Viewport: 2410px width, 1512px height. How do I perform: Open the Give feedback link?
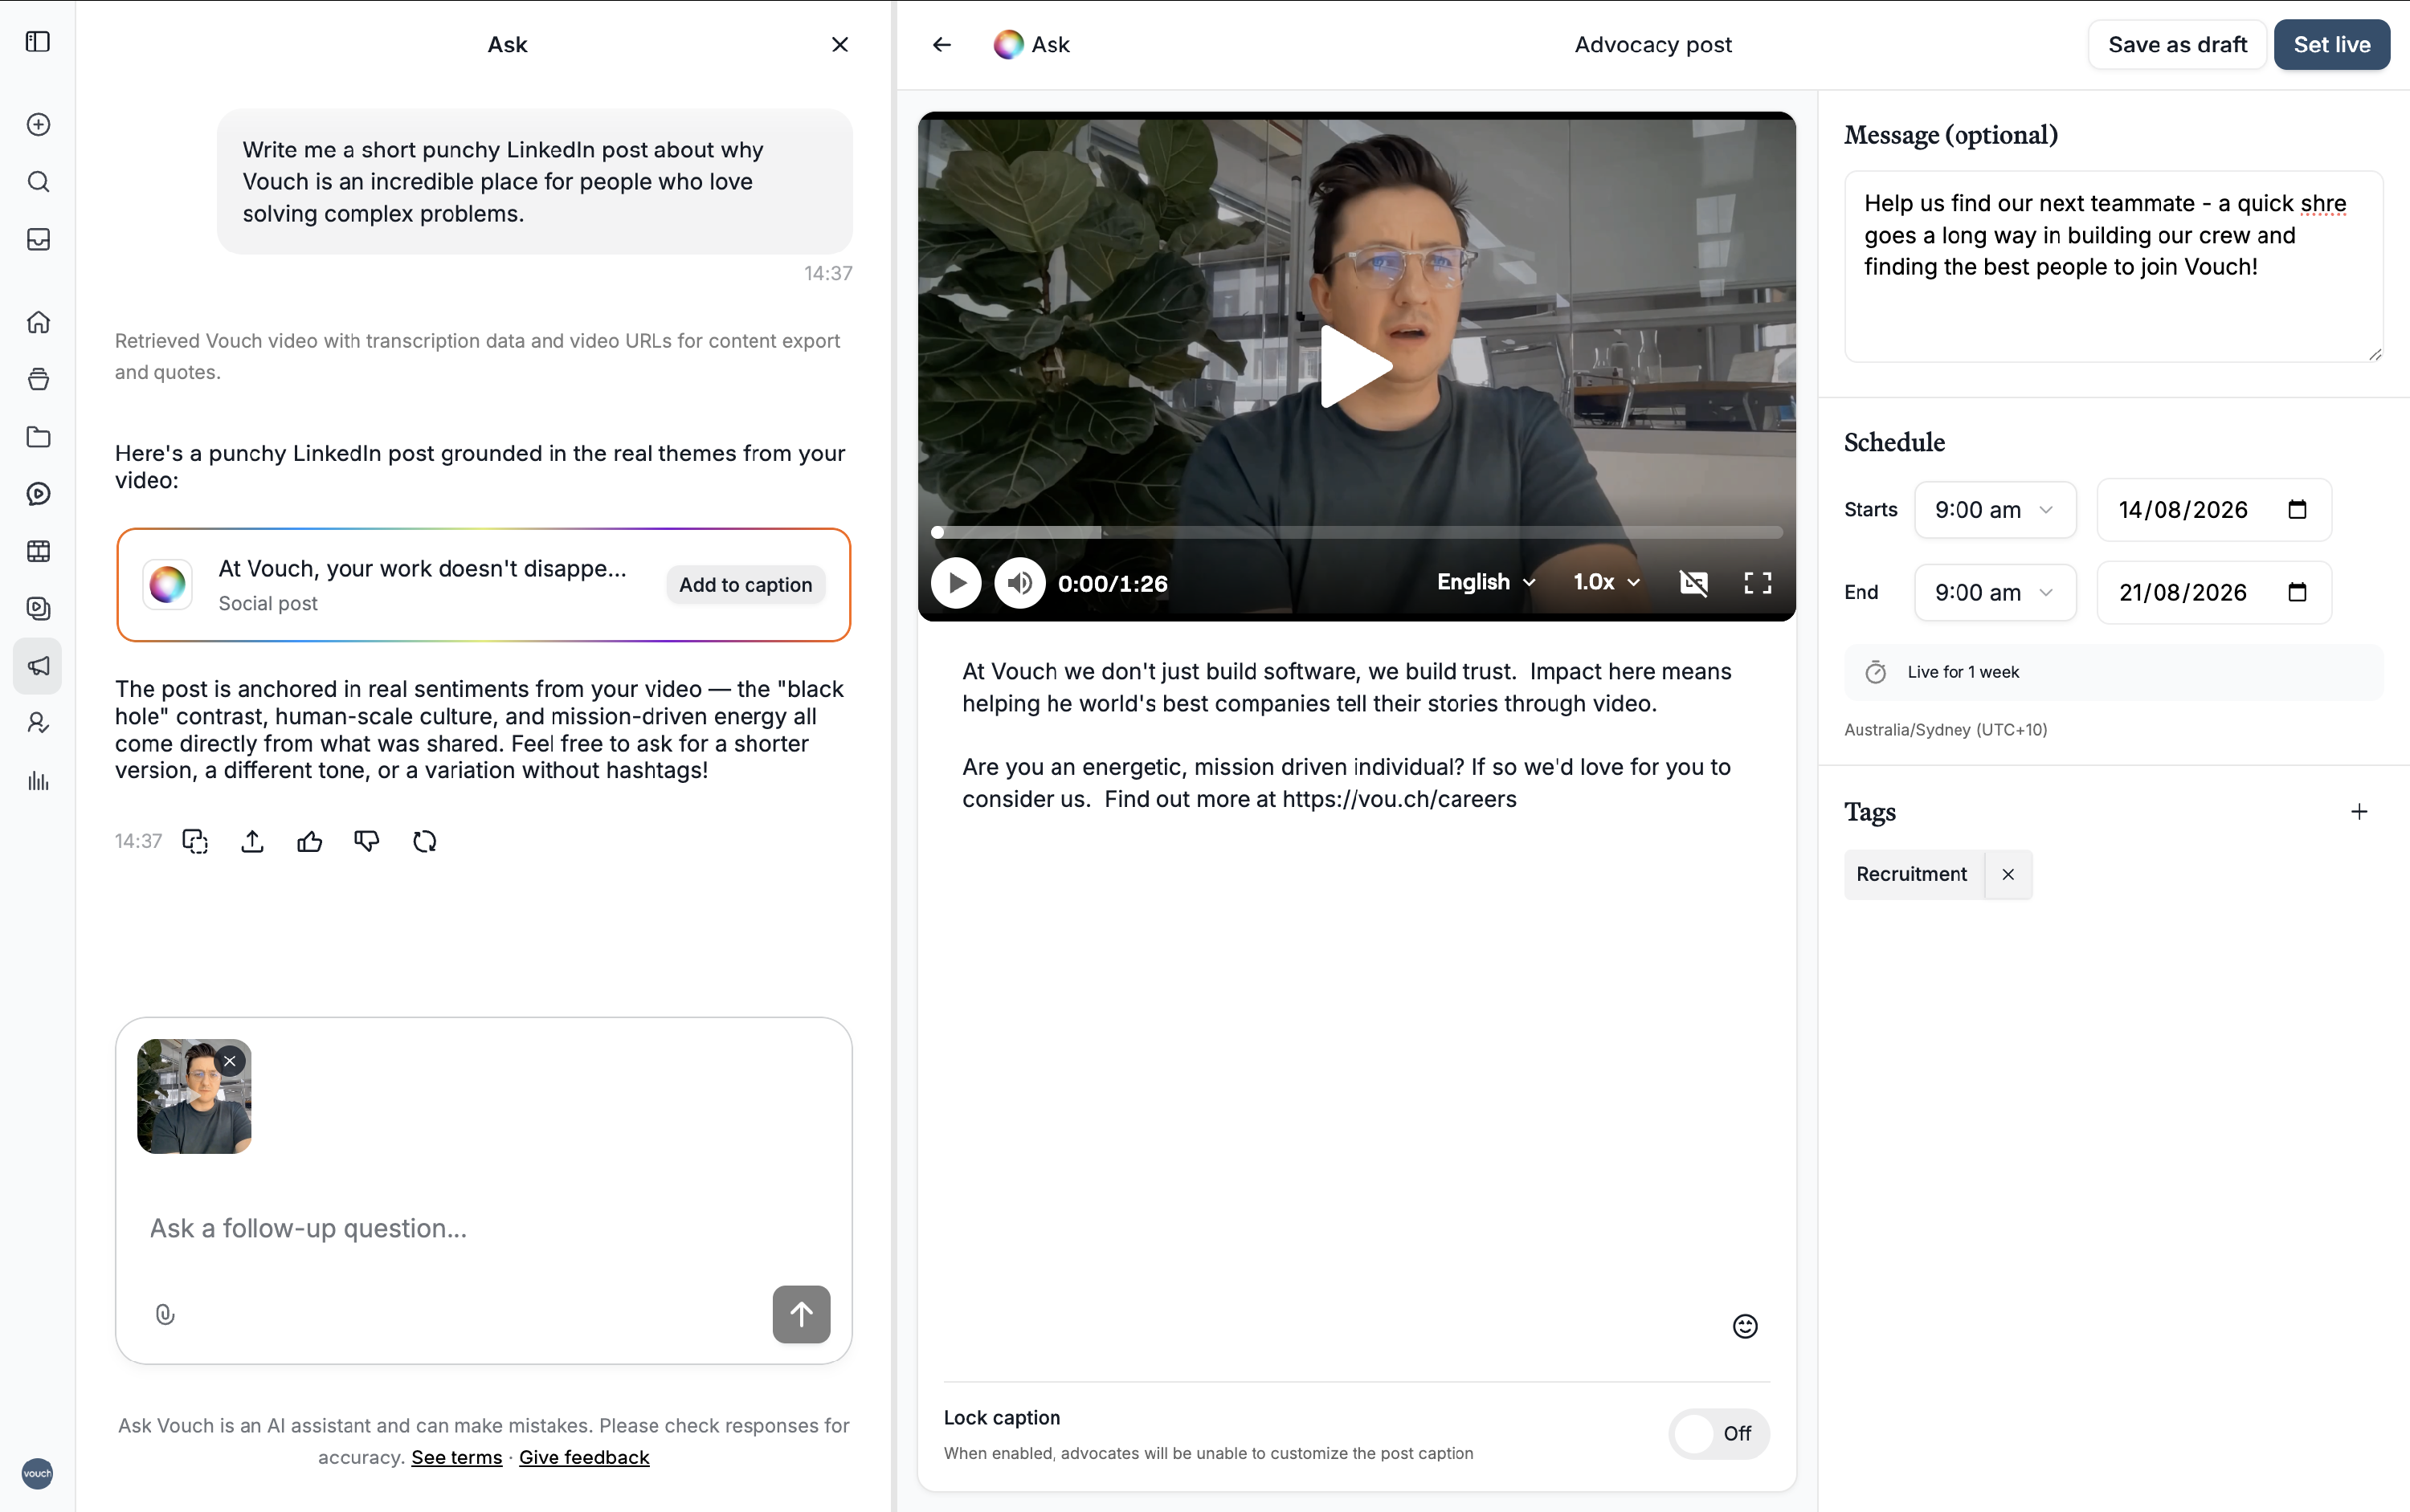coord(584,1458)
